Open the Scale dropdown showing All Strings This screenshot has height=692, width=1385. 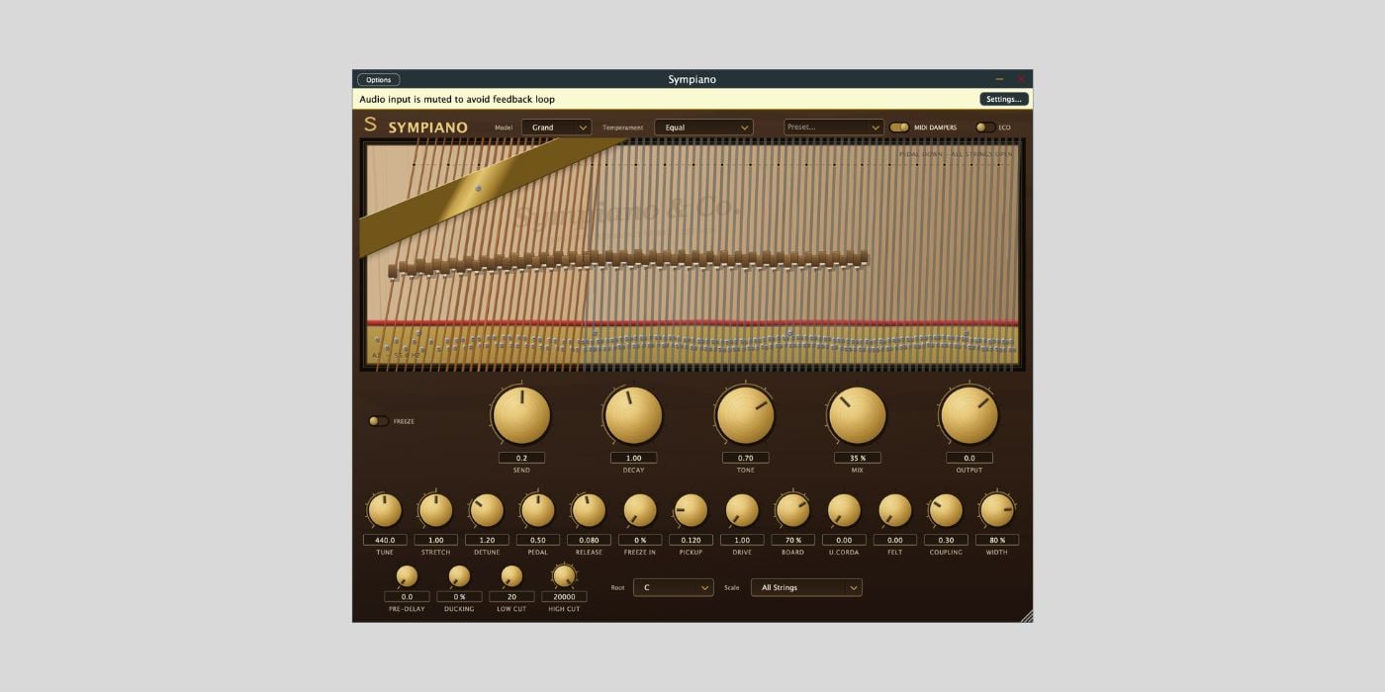pyautogui.click(x=806, y=587)
